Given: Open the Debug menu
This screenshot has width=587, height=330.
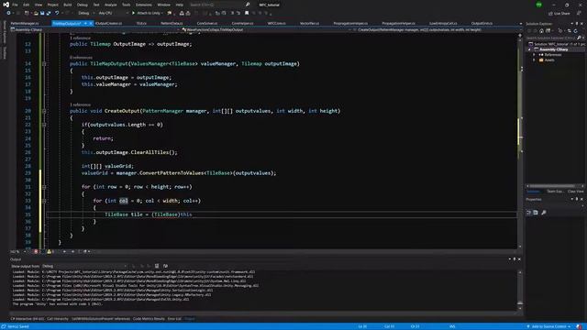Looking at the screenshot, I should (x=83, y=5).
